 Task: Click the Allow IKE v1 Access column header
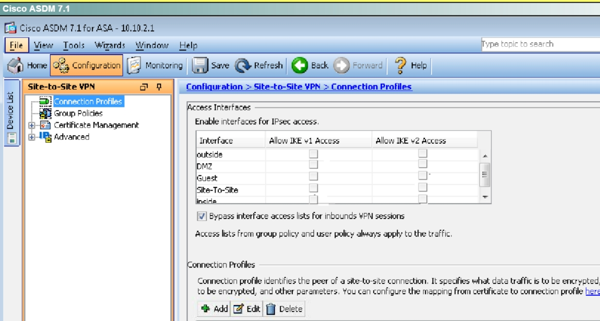(319, 140)
